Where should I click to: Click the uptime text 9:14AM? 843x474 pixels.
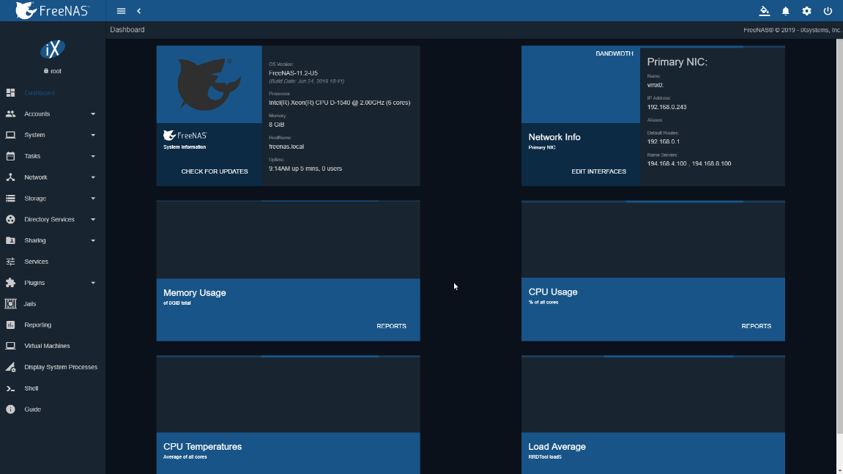click(305, 169)
